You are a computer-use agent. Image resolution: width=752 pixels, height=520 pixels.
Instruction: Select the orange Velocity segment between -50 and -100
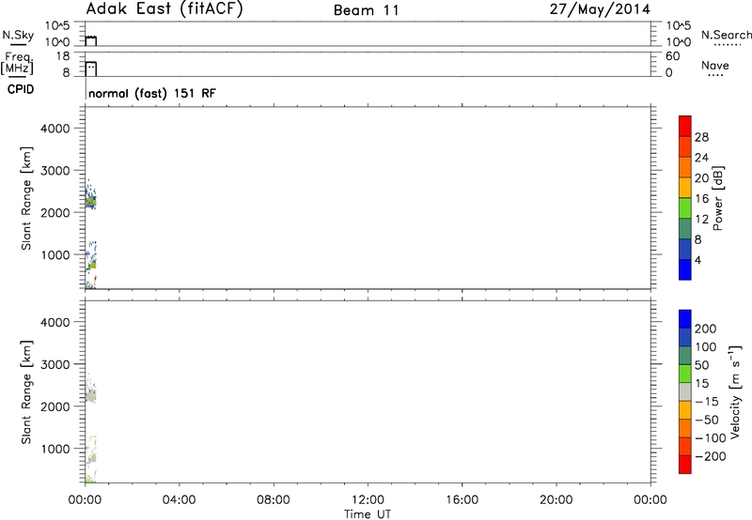click(x=685, y=428)
